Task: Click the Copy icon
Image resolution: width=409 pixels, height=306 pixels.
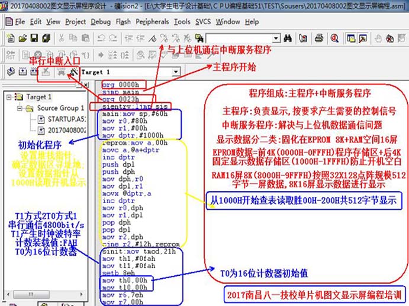Action: point(73,38)
